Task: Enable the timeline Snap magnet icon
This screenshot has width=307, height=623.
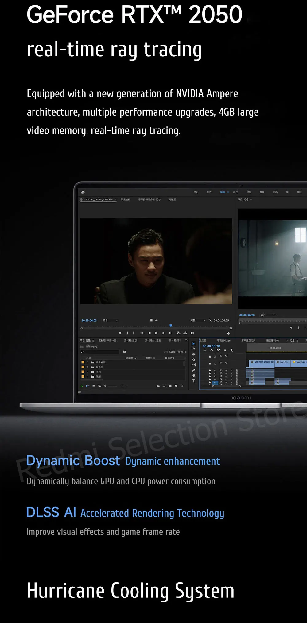Action: (x=212, y=350)
